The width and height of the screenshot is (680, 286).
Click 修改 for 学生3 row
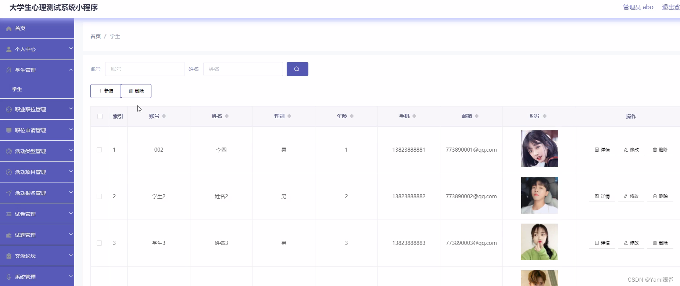pyautogui.click(x=631, y=243)
